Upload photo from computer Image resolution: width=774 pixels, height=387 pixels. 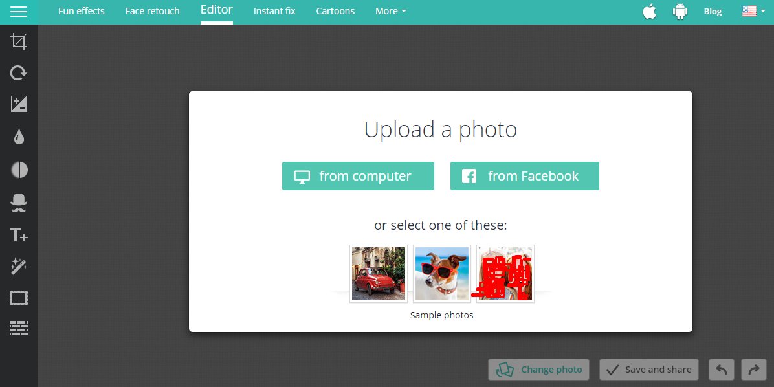[358, 176]
